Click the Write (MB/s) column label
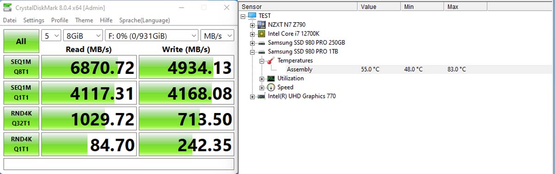 186,49
